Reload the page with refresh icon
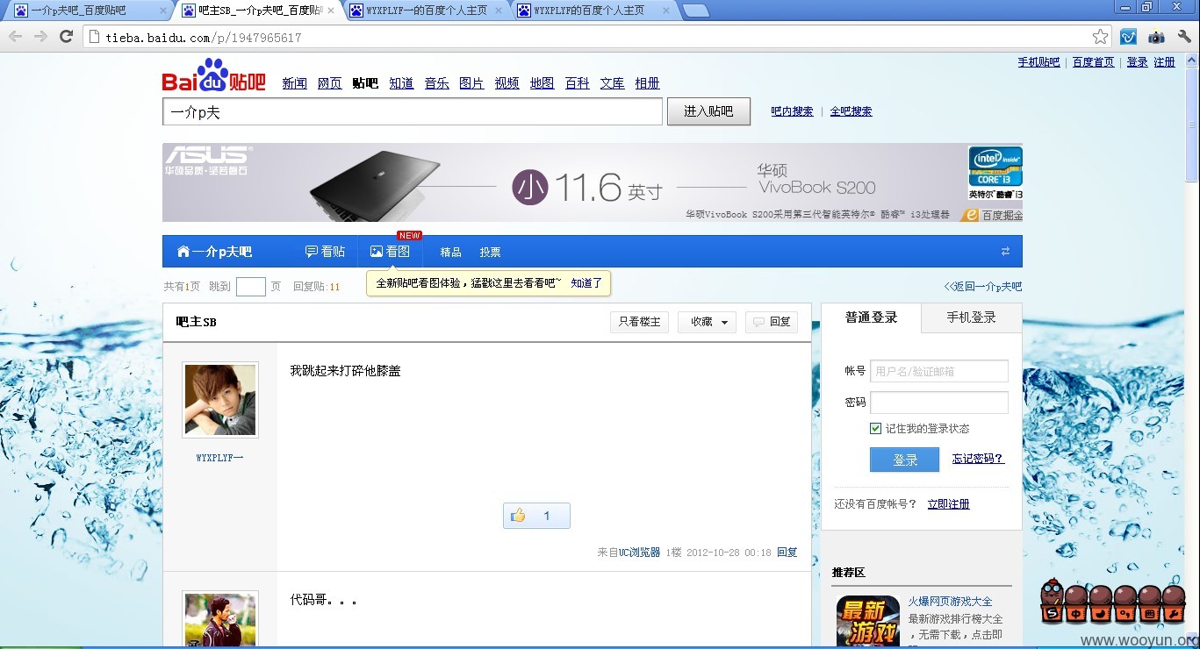This screenshot has height=649, width=1200. pos(66,37)
